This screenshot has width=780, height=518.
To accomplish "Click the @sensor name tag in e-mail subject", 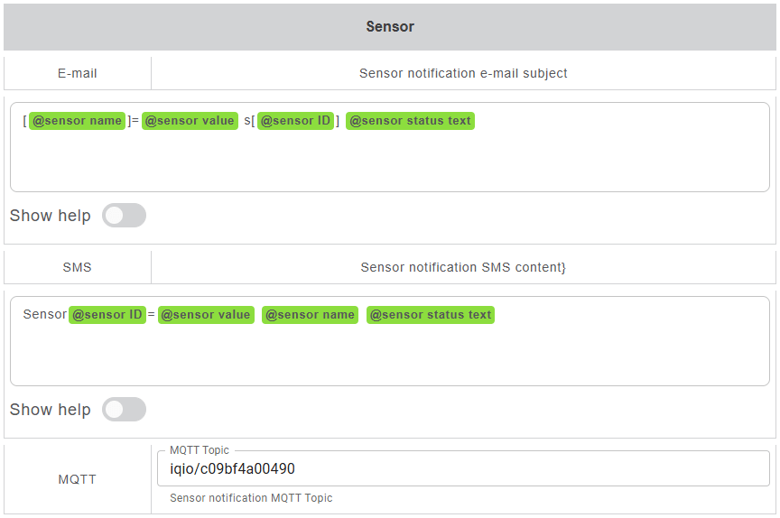I will (77, 121).
